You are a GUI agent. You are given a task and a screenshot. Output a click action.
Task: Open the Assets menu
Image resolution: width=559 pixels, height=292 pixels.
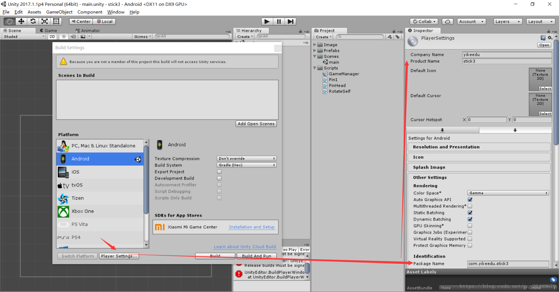click(34, 12)
